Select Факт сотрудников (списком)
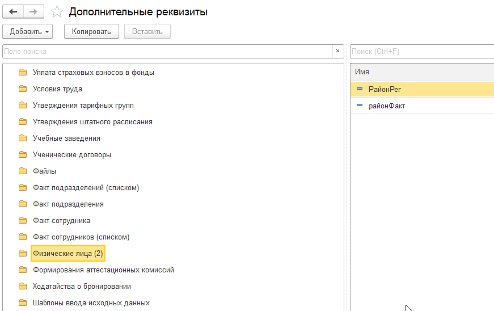Screen dimensions: 494x311 point(81,237)
